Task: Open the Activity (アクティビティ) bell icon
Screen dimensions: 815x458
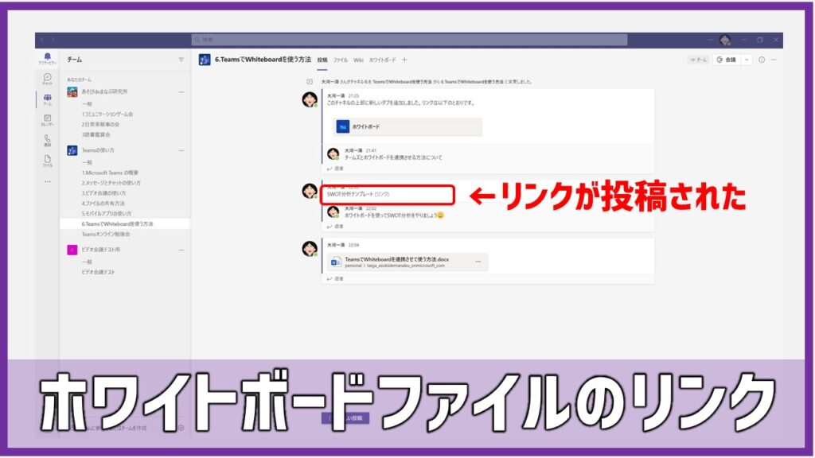Action: 47,56
